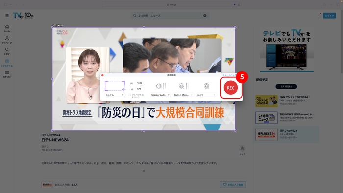The image size is (343, 193).
Task: Start recording with the red REC button
Action: tap(231, 88)
